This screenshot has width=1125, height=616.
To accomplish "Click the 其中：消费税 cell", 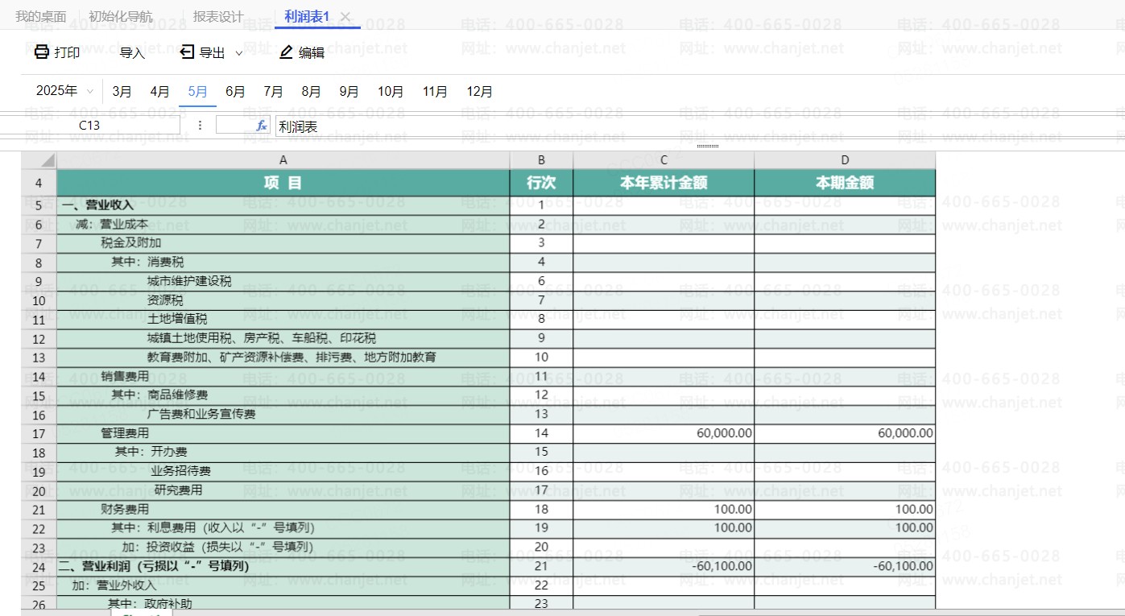I will pos(283,263).
